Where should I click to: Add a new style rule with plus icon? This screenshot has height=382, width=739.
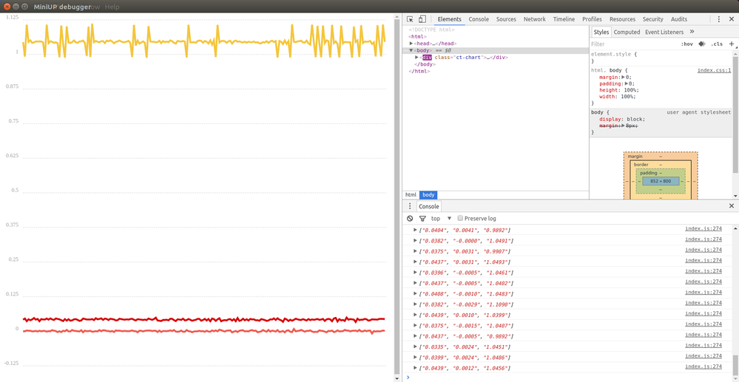pos(732,44)
